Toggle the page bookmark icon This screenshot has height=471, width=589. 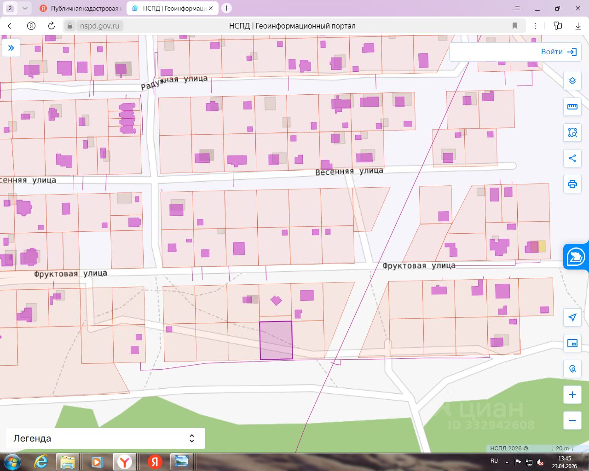pos(515,26)
